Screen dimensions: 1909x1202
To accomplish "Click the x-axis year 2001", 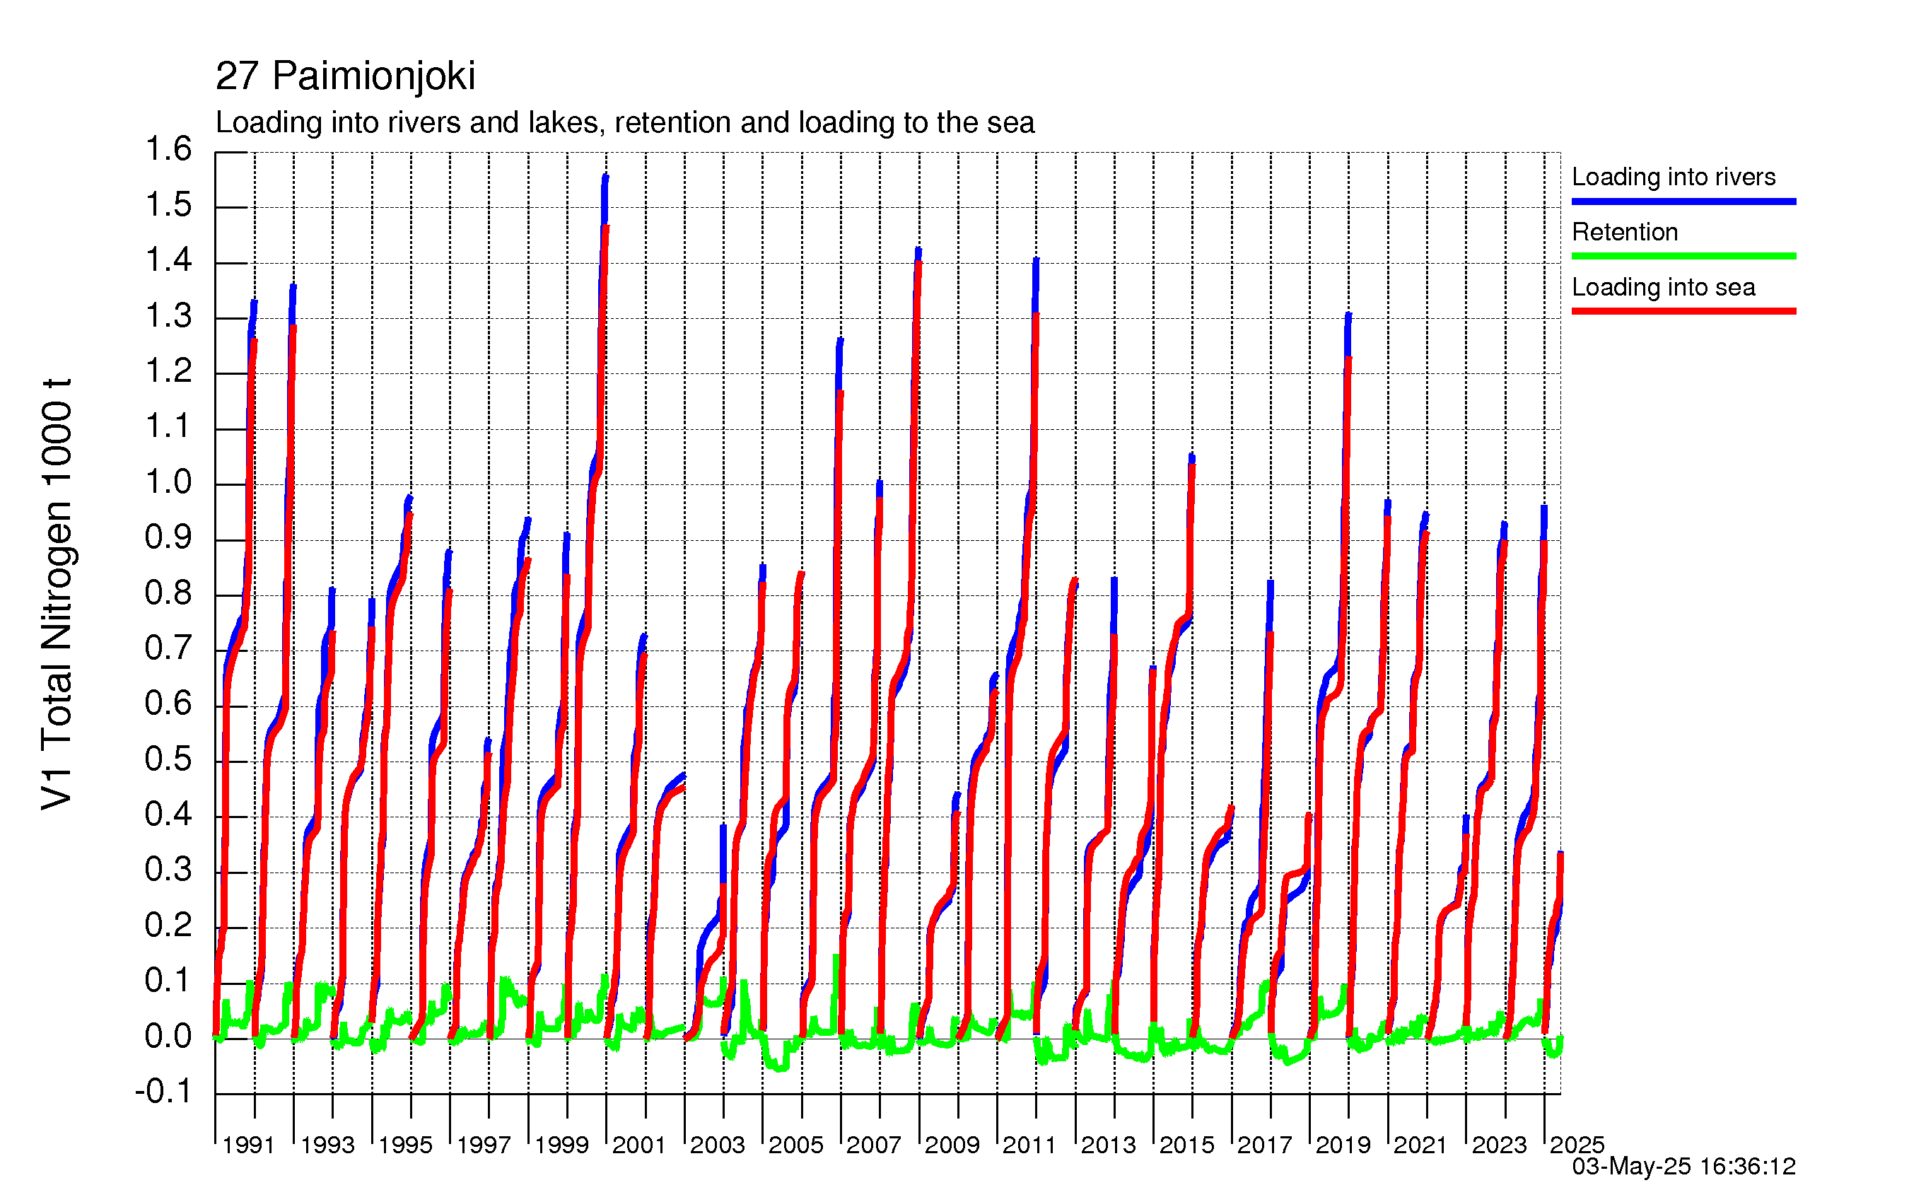I will [639, 1145].
